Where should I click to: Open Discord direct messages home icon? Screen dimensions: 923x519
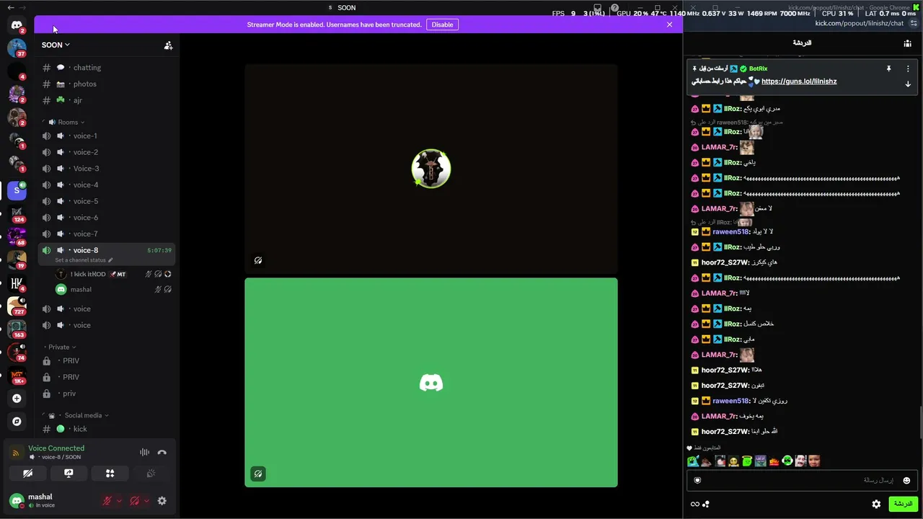(17, 25)
